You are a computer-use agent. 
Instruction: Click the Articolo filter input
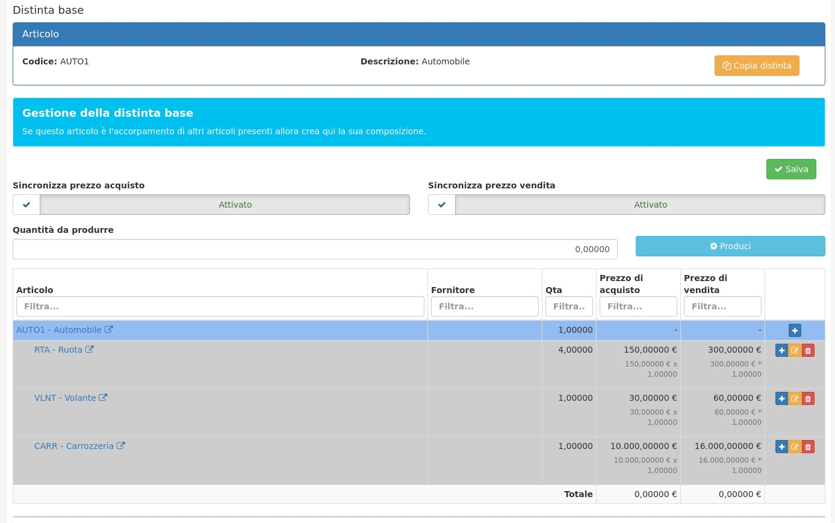pos(220,306)
